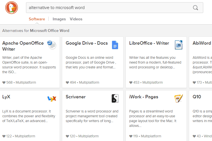Click the LyX logo icon

pyautogui.click(x=52, y=99)
